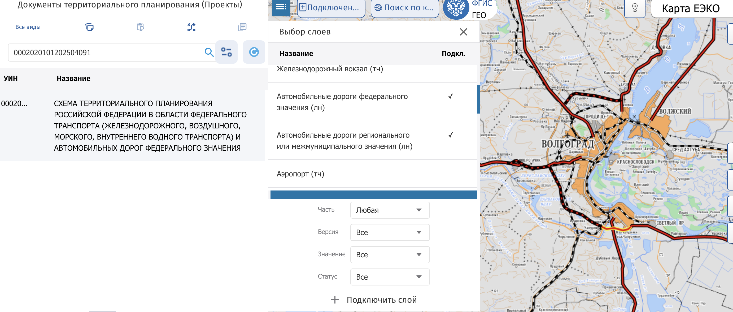Click the ВОЛГОГРАД label on the map
The width and height of the screenshot is (733, 312).
click(x=568, y=144)
